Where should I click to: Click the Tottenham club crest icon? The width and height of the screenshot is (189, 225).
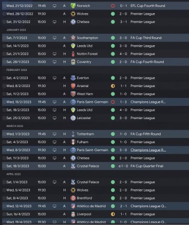click(73, 134)
